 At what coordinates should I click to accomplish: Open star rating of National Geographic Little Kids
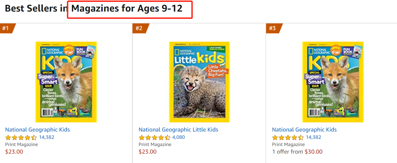point(154,138)
